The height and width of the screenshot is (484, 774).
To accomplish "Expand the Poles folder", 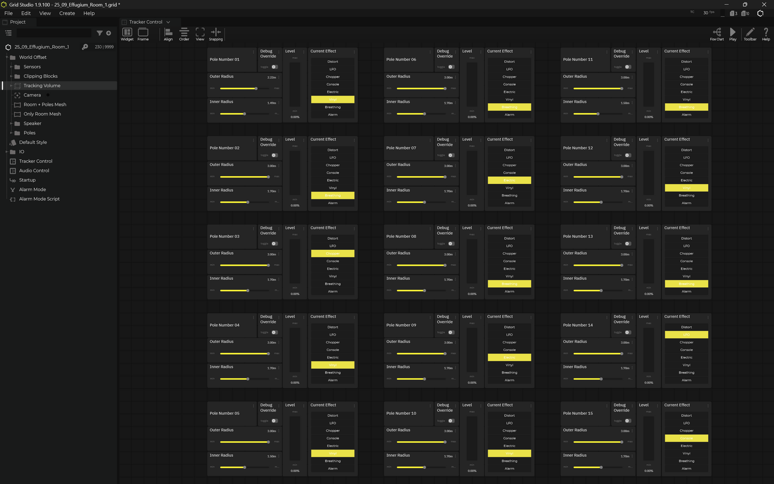I will pos(11,133).
